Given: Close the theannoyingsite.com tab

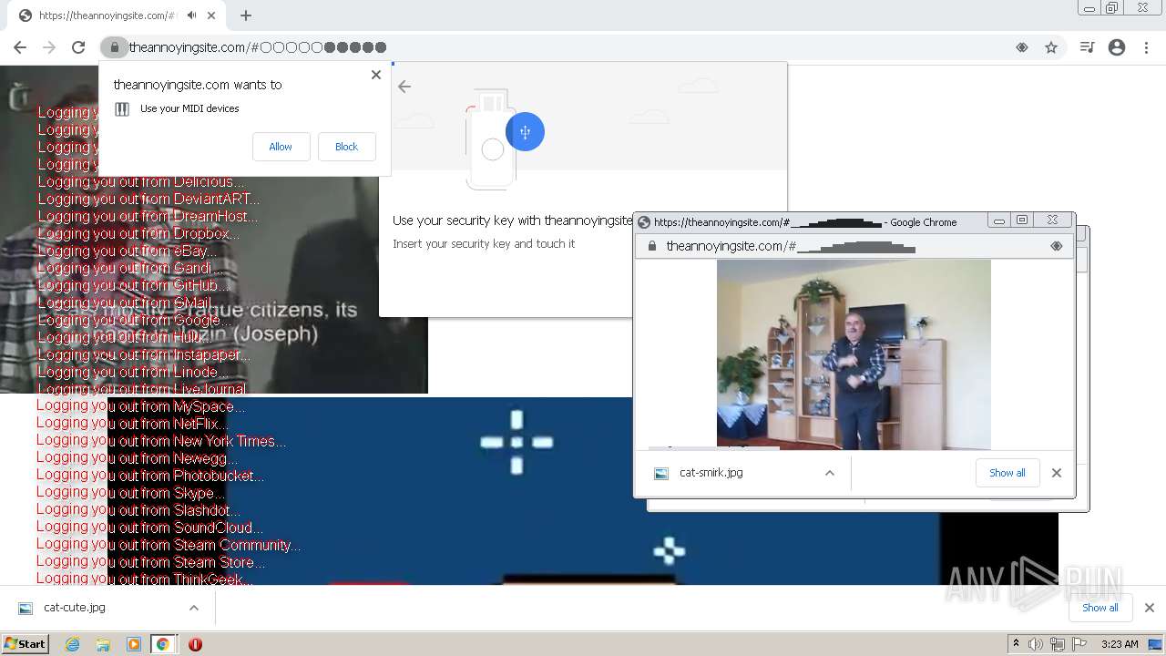Looking at the screenshot, I should coord(212,15).
